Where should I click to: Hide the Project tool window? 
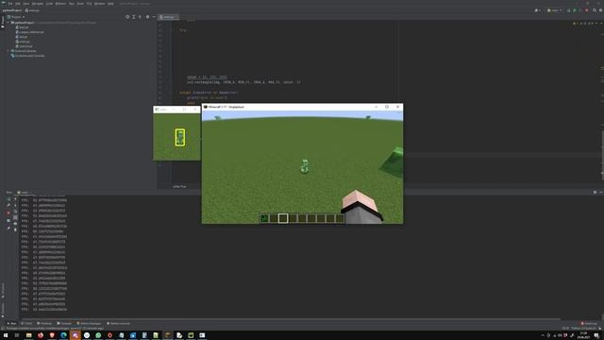[x=154, y=17]
